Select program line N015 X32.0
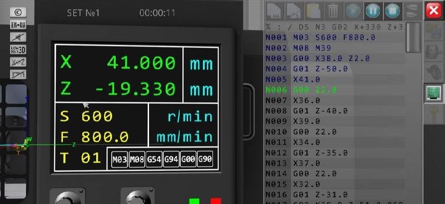 335,184
